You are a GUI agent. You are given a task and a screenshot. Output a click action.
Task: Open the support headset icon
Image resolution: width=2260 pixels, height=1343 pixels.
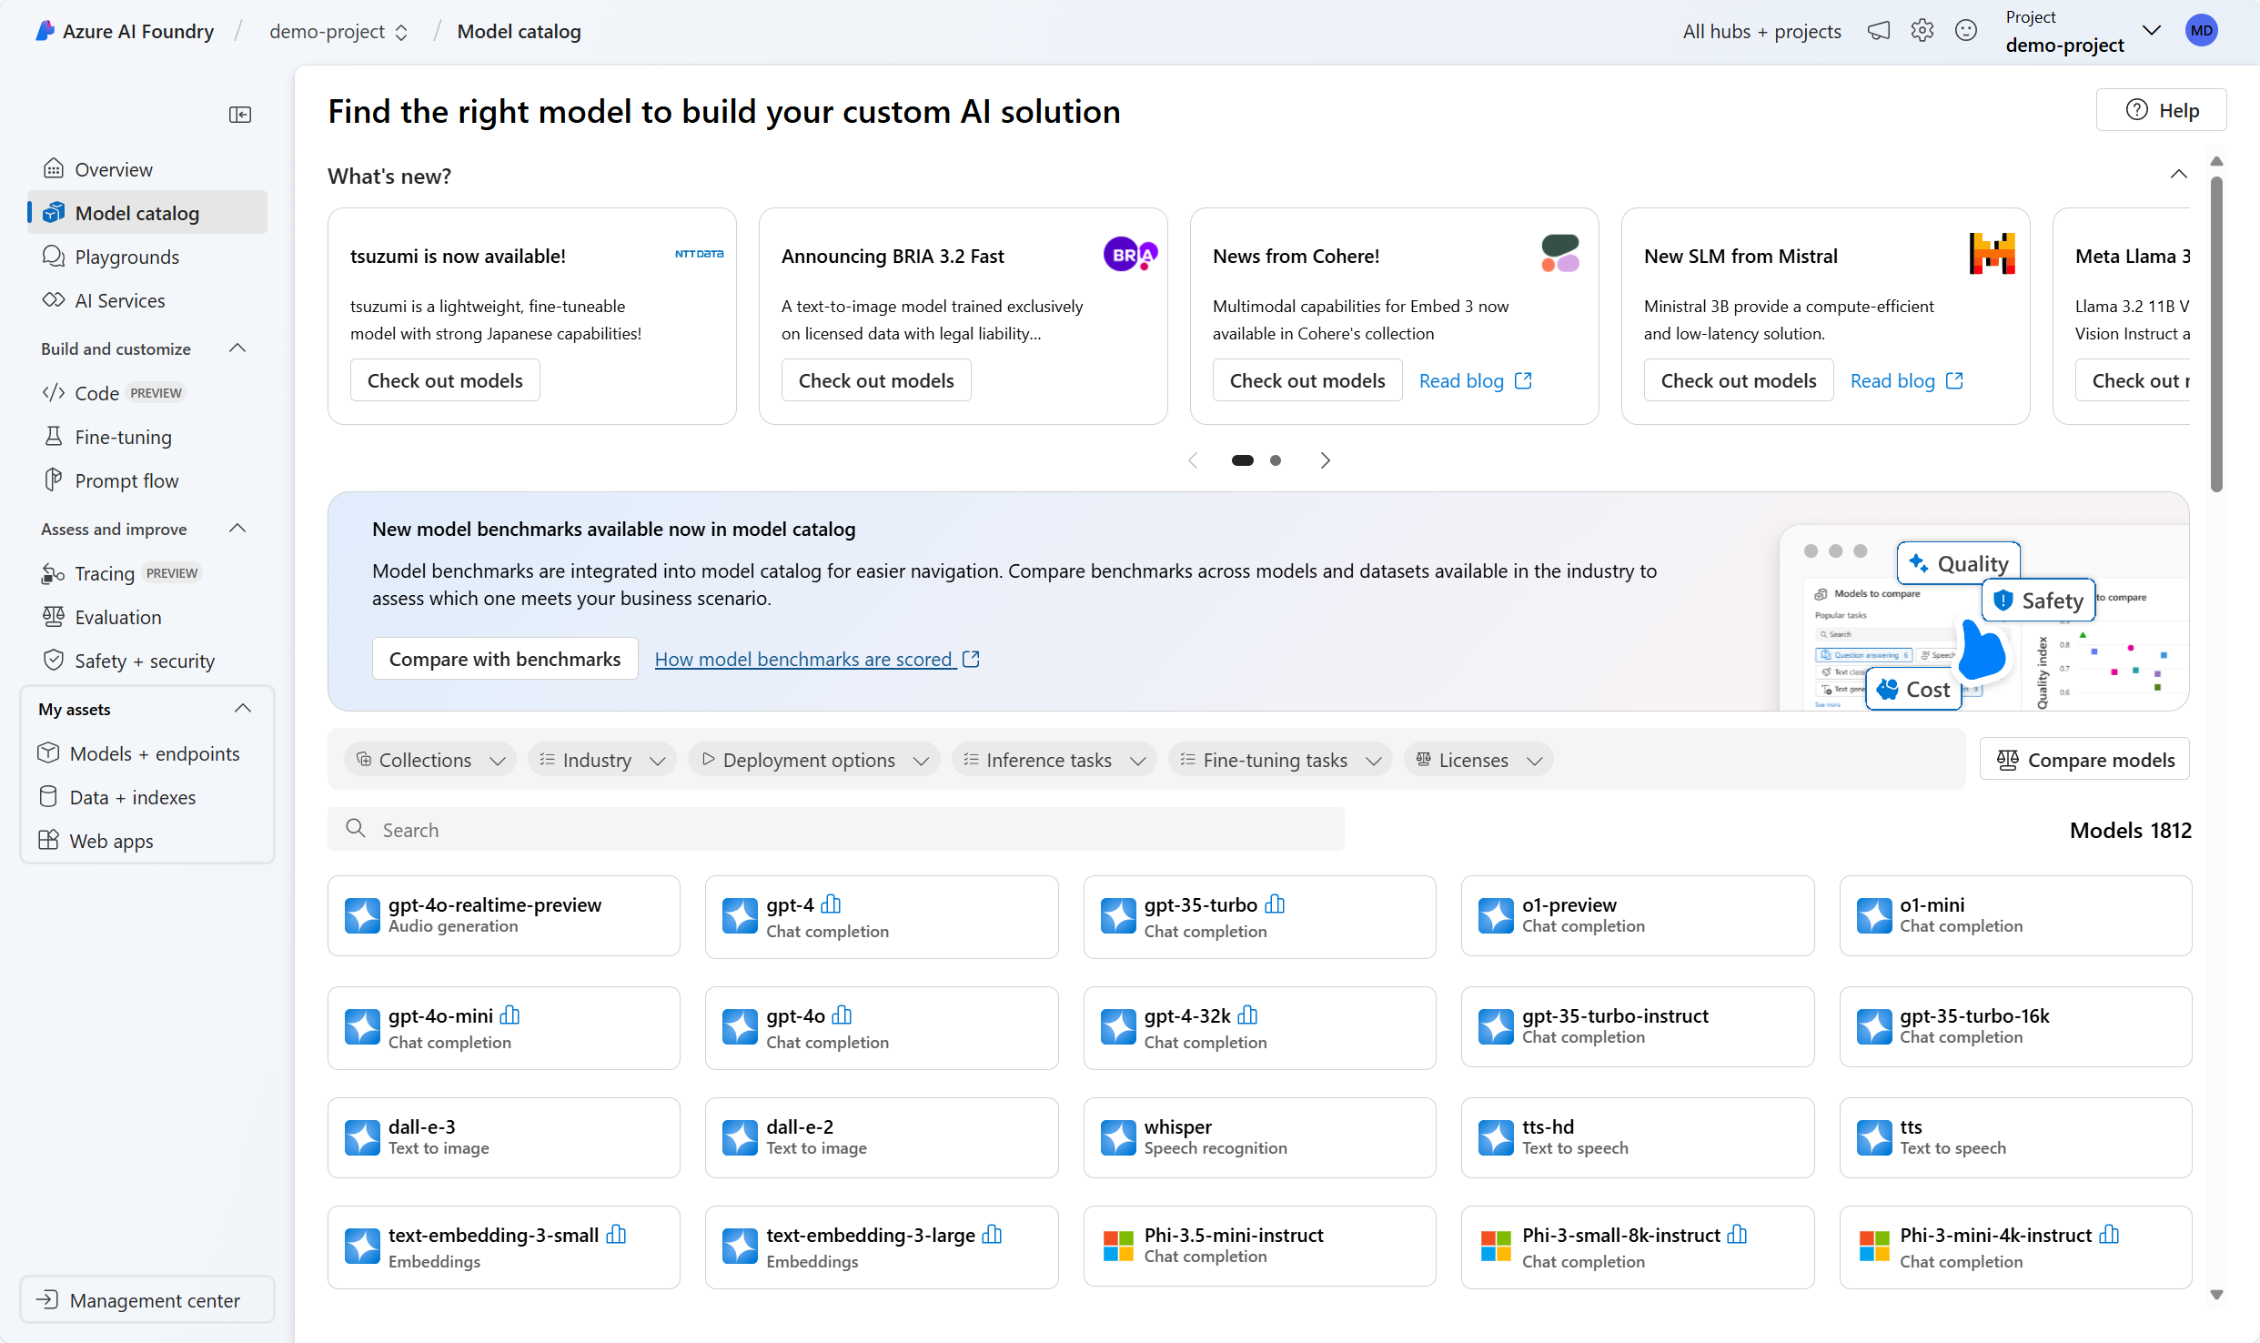pyautogui.click(x=1879, y=30)
